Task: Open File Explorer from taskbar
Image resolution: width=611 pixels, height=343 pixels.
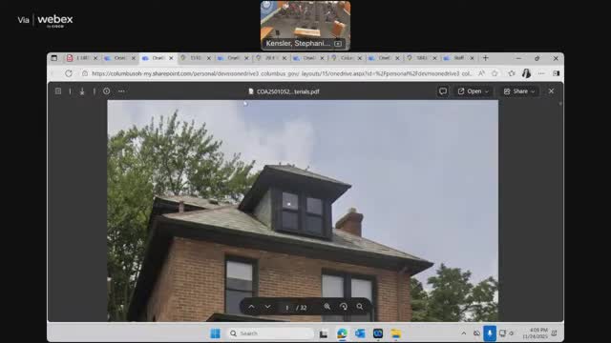Action: point(396,333)
